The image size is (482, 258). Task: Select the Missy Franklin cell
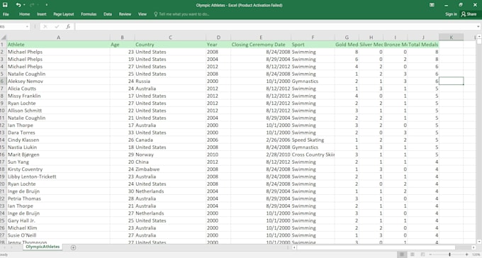[58, 96]
